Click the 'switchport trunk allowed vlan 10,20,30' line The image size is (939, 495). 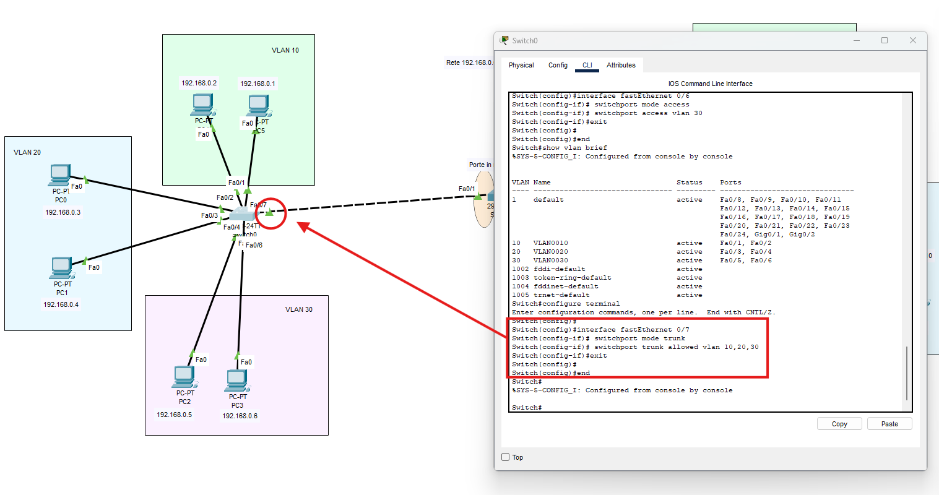635,347
